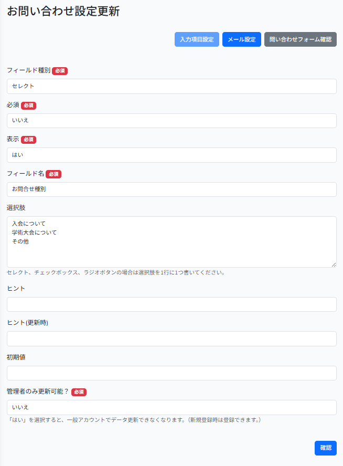
Task: Click inside the 選択肢 textarea
Action: (171, 241)
